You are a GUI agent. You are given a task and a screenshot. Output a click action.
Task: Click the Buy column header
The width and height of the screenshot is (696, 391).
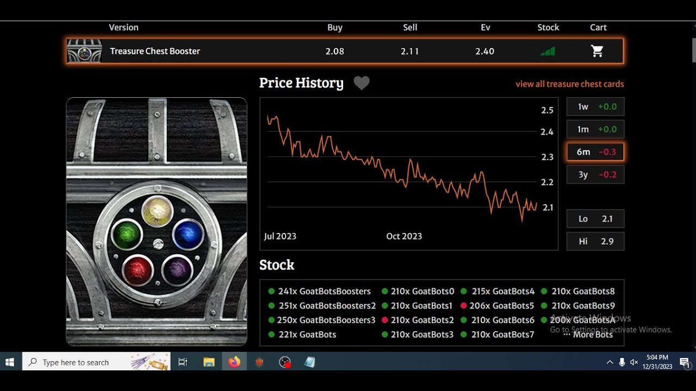pyautogui.click(x=335, y=27)
